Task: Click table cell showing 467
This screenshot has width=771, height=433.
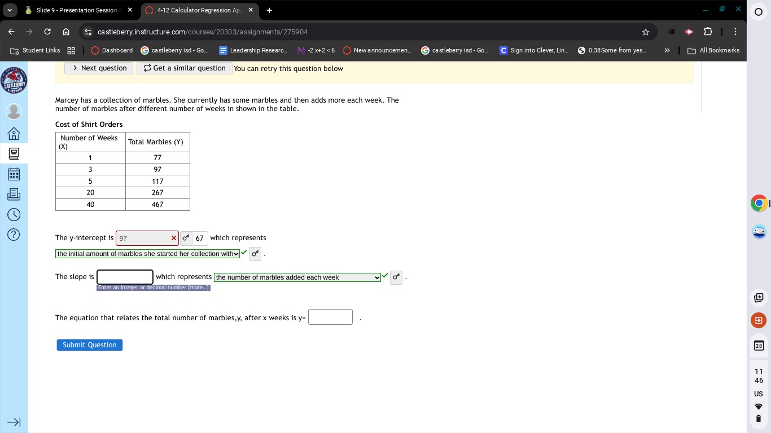Action: (x=157, y=205)
